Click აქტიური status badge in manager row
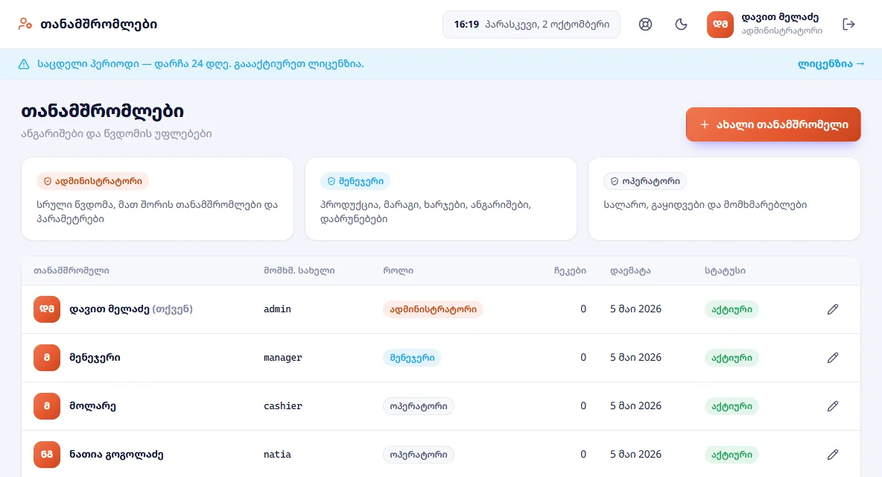The height and width of the screenshot is (477, 882). [732, 358]
